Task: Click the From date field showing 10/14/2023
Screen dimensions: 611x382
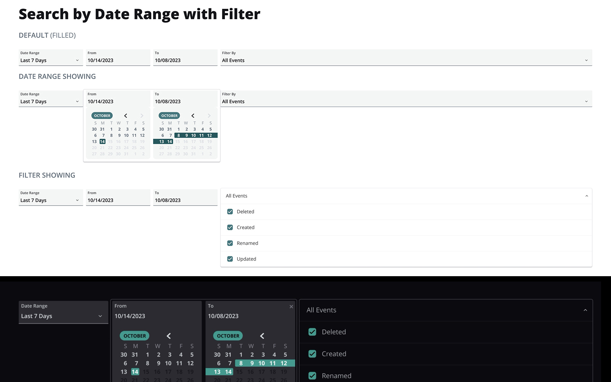Action: coord(118,60)
